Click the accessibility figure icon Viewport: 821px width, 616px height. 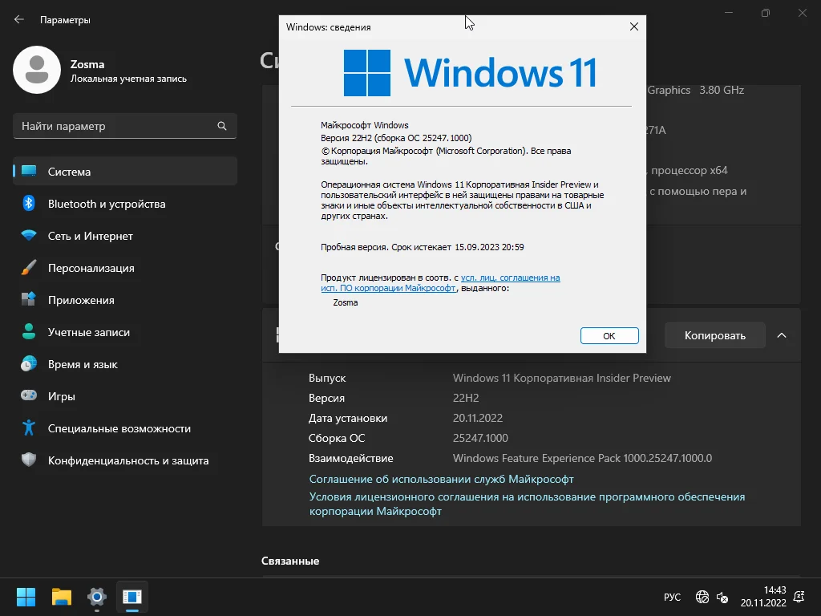[29, 428]
